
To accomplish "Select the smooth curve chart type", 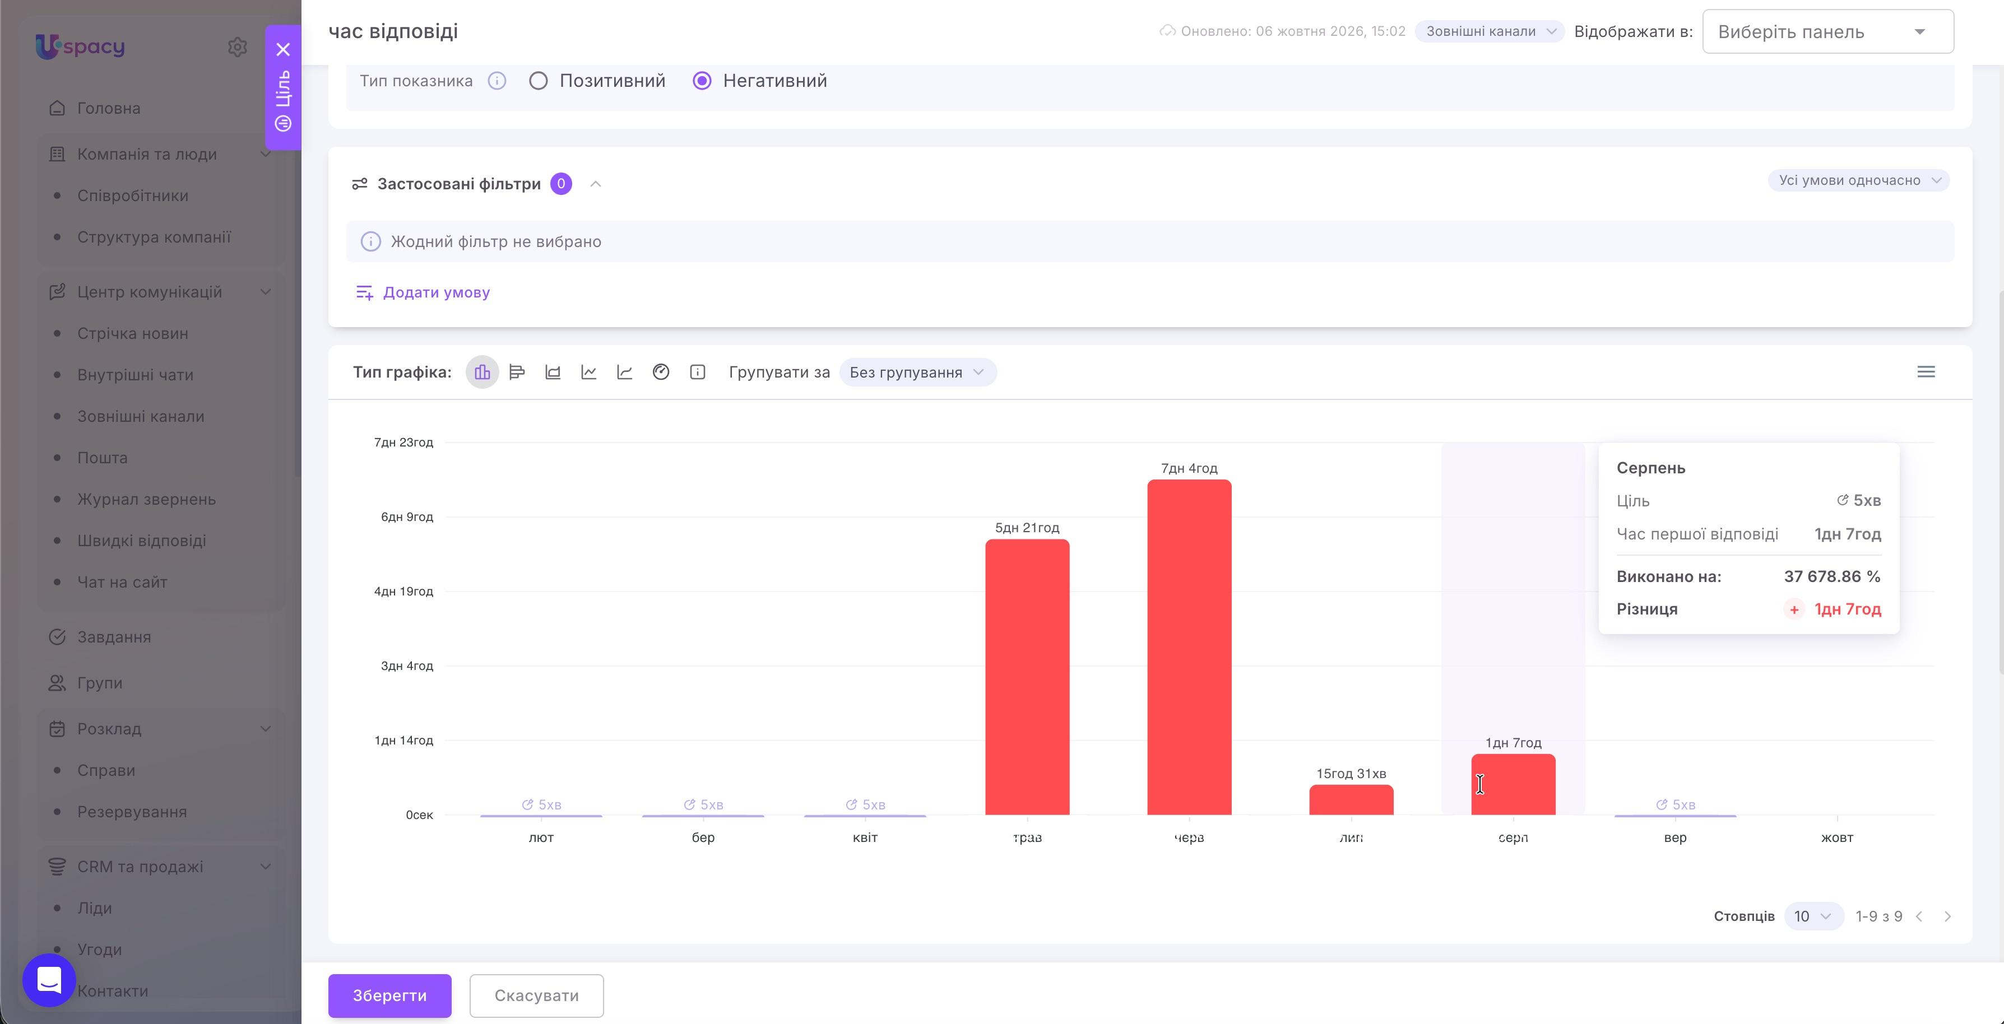I will (625, 373).
